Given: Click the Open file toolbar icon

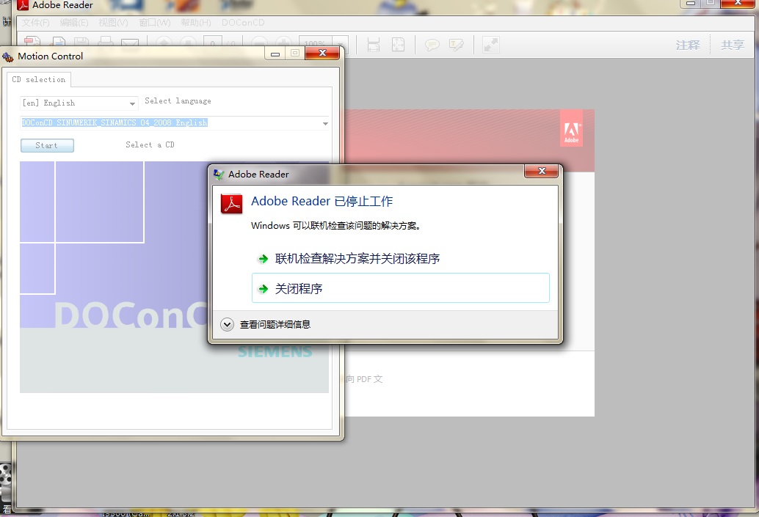Looking at the screenshot, I should (59, 43).
